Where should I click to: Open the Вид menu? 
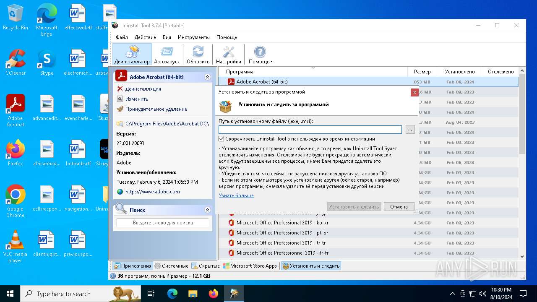167,37
